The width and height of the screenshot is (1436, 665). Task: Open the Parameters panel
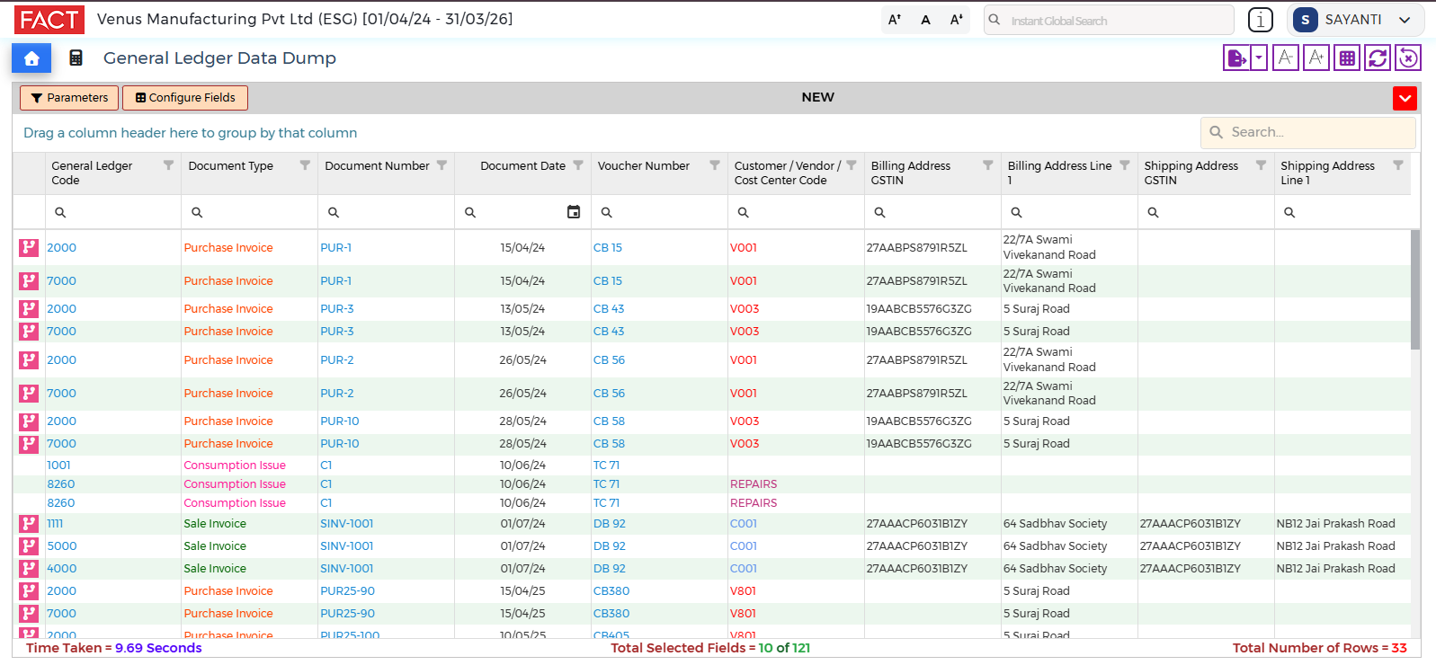pyautogui.click(x=69, y=98)
